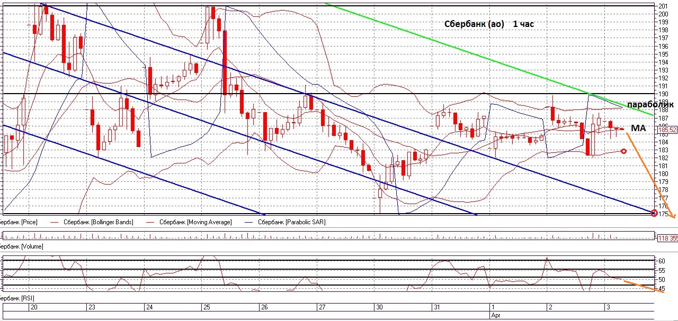Click the "[Price]" legend entry
This screenshot has width=678, height=321.
(19, 222)
